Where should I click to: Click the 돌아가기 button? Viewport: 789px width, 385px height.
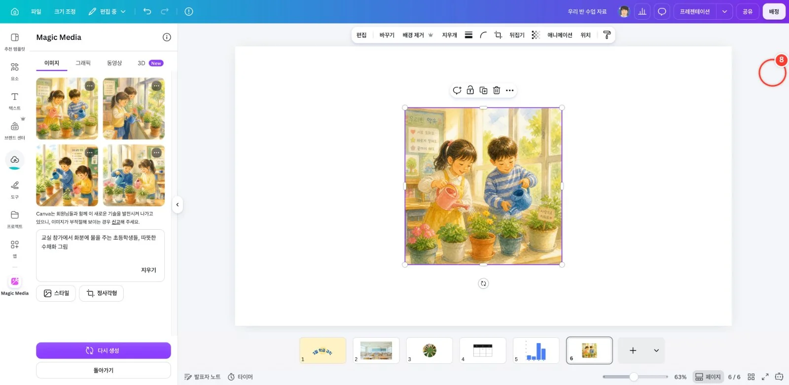coord(104,370)
